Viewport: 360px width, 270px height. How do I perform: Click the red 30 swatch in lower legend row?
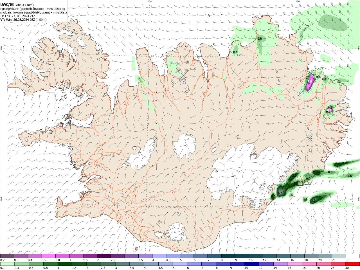pos(352,264)
